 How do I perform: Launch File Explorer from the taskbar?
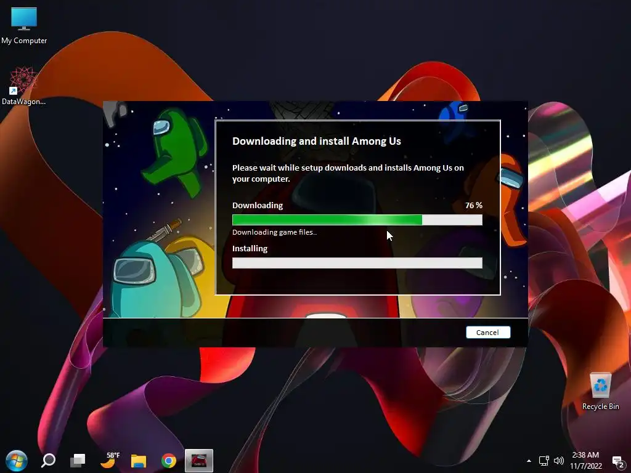click(x=139, y=461)
